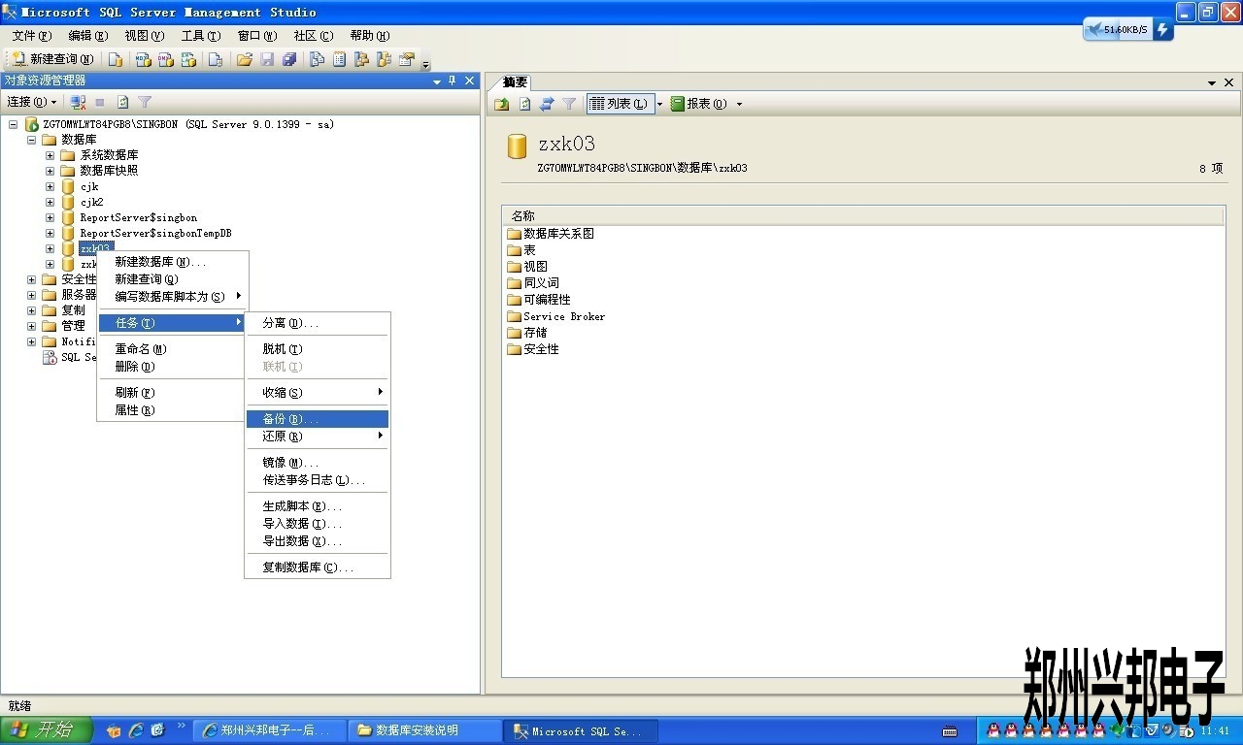This screenshot has height=745, width=1243.
Task: Click the 报表 button
Action: tap(699, 104)
